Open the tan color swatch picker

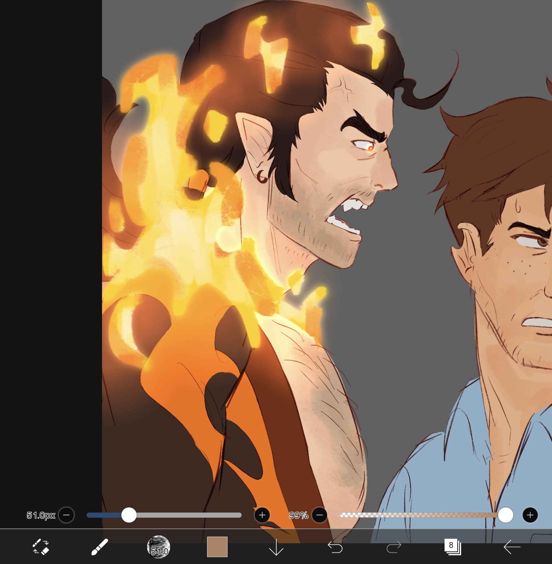(217, 547)
